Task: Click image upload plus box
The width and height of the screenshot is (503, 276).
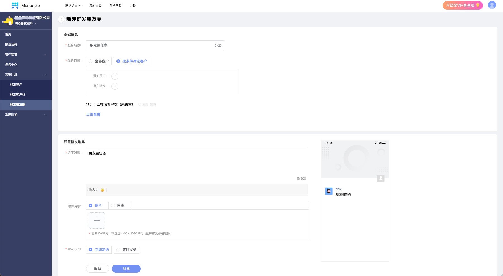Action: 97,221
